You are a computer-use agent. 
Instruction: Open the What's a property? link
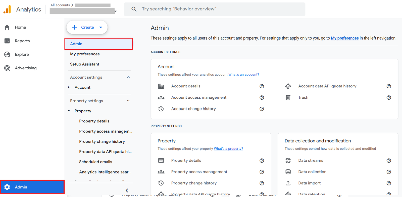click(x=228, y=149)
